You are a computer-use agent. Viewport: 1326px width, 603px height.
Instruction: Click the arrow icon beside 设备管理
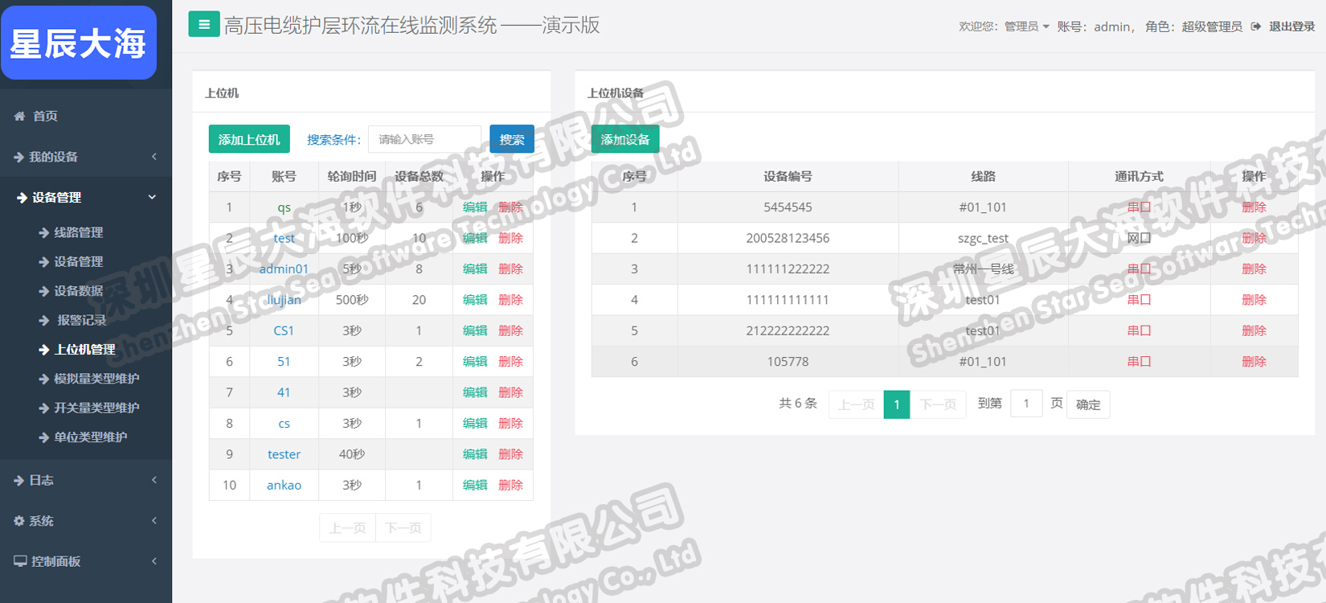22,197
